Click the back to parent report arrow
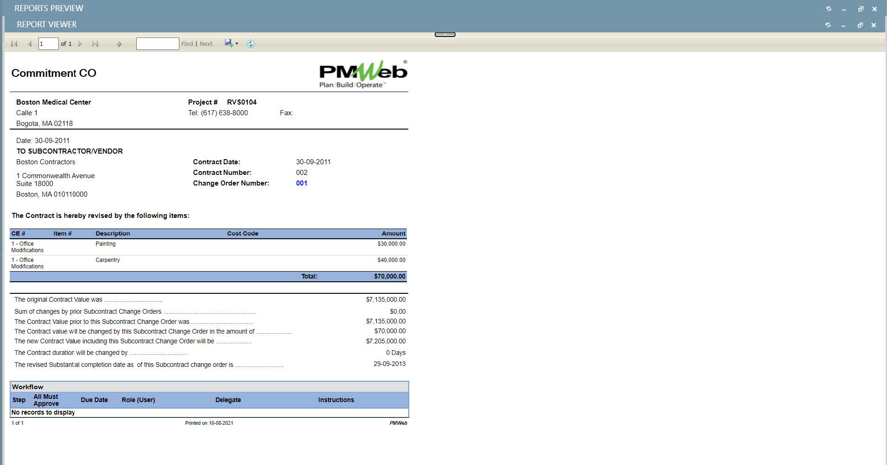This screenshot has width=887, height=465. coord(119,44)
